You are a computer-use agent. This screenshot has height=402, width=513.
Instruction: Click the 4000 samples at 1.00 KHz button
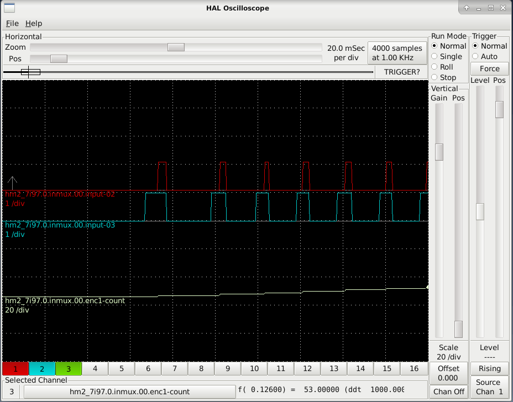[397, 53]
